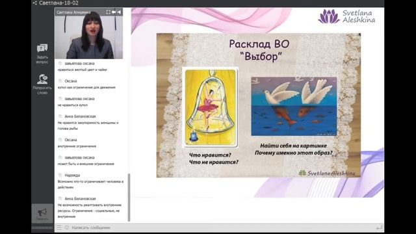This screenshot has width=416, height=234.
Task: Select Надежда's message about ограничивает человека
Action: click(90, 185)
